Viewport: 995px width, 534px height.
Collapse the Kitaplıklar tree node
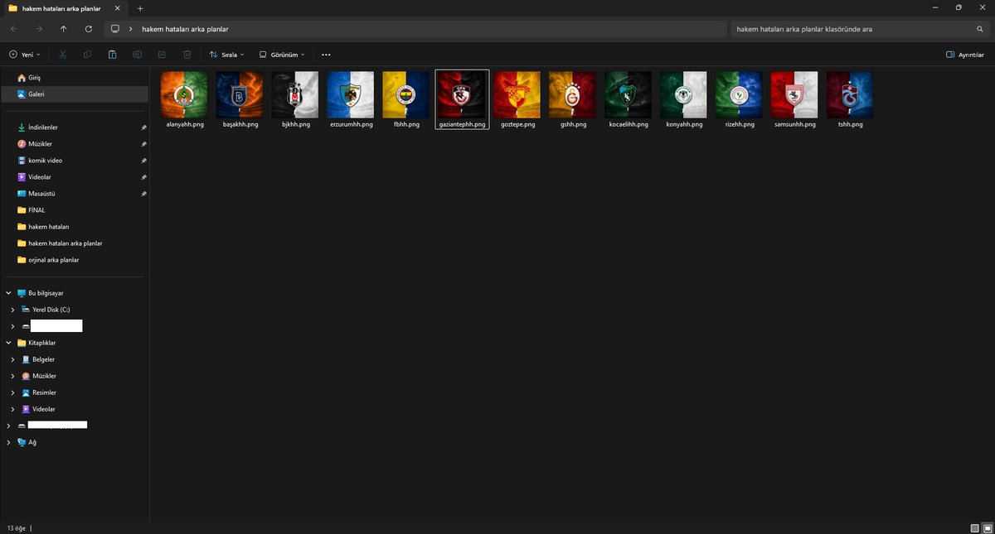point(8,343)
